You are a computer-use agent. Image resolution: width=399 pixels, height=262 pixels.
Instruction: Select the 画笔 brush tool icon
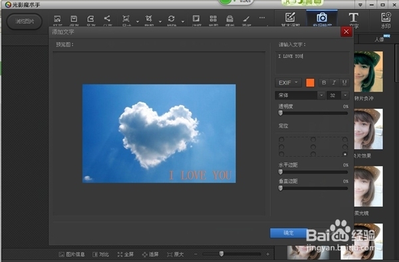pos(246,19)
